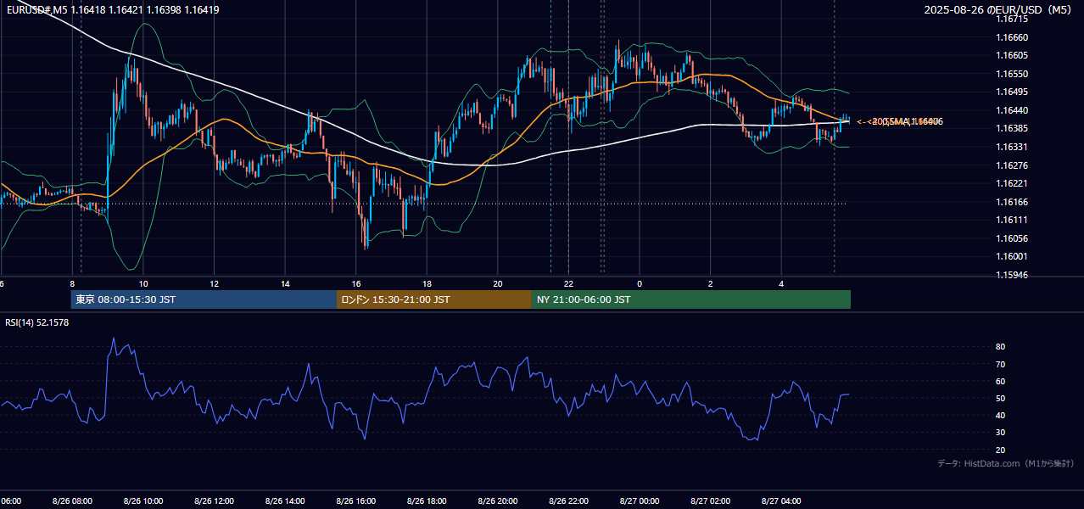Viewport: 1084px width, 509px height.
Task: Click price axis label 1.15946
Action: [x=1012, y=275]
